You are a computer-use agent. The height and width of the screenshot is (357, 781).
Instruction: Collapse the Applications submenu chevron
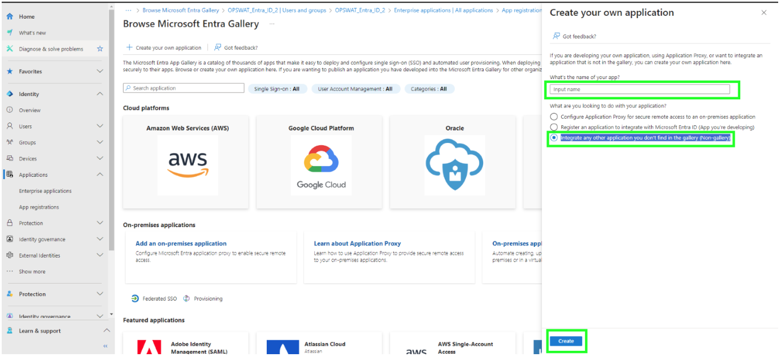(100, 175)
